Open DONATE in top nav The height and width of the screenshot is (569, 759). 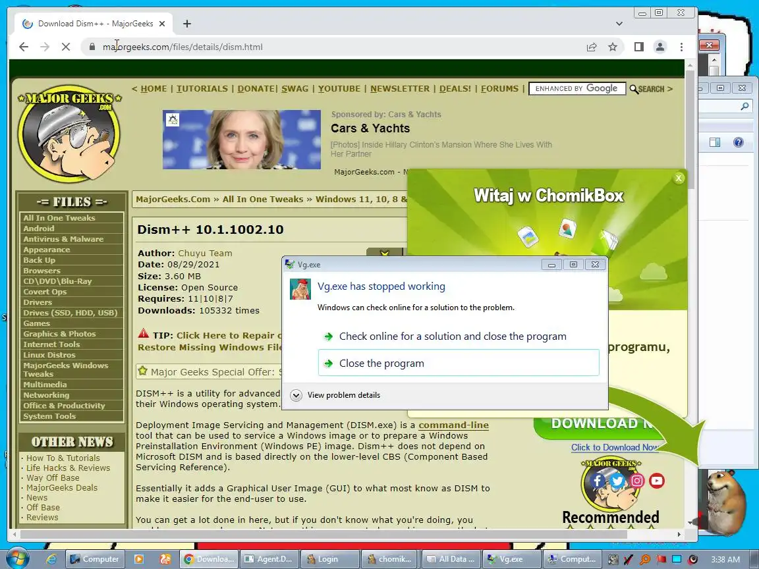(256, 89)
